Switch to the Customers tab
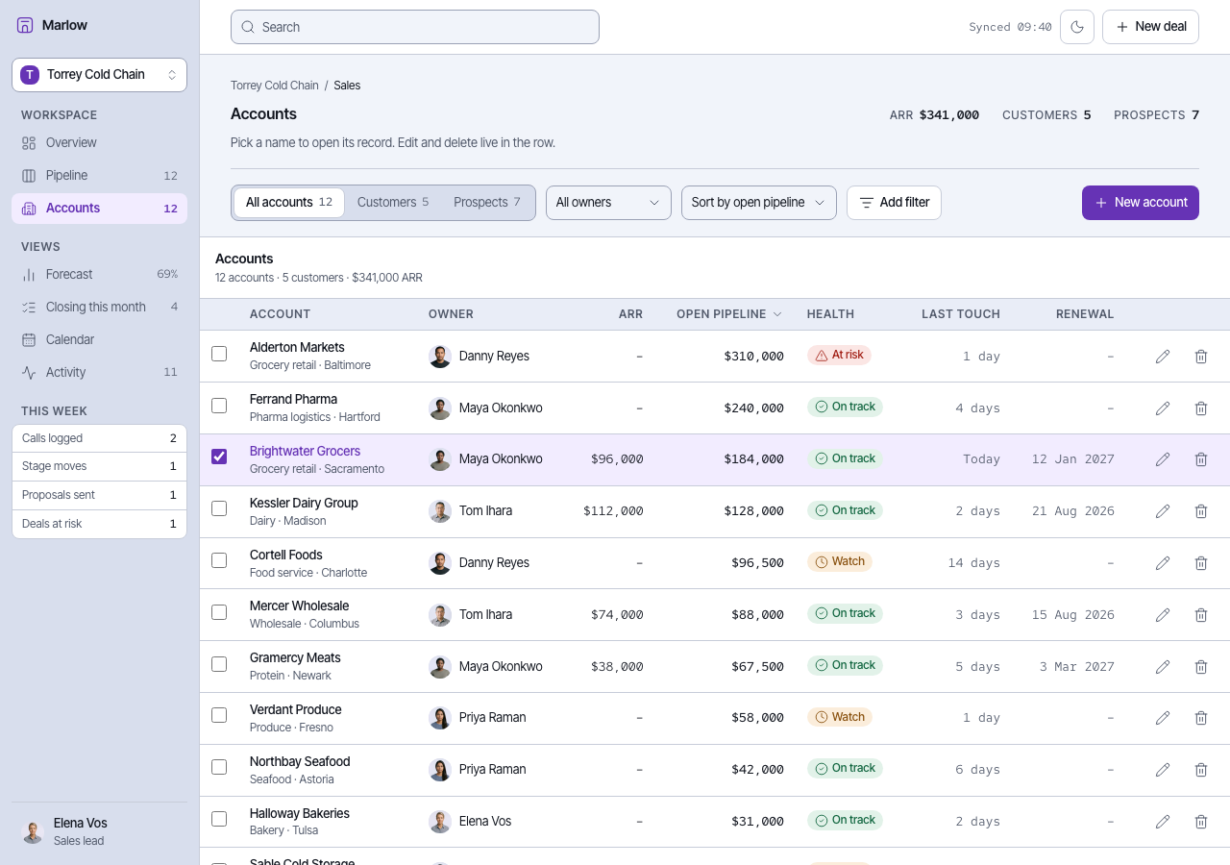1230x865 pixels. click(393, 203)
